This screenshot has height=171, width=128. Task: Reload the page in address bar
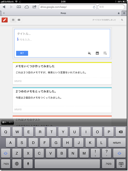[94, 7]
